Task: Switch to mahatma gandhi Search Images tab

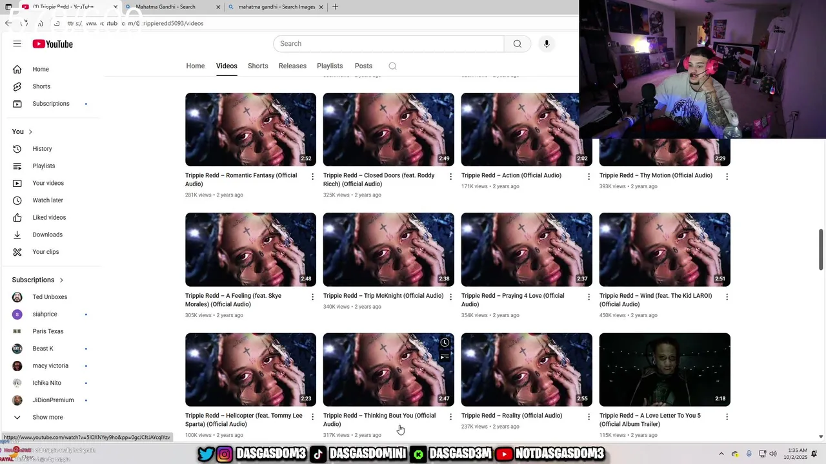Action: click(x=276, y=7)
